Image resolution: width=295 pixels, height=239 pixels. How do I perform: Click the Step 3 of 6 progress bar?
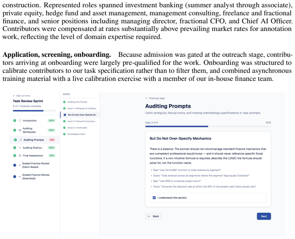point(208,126)
